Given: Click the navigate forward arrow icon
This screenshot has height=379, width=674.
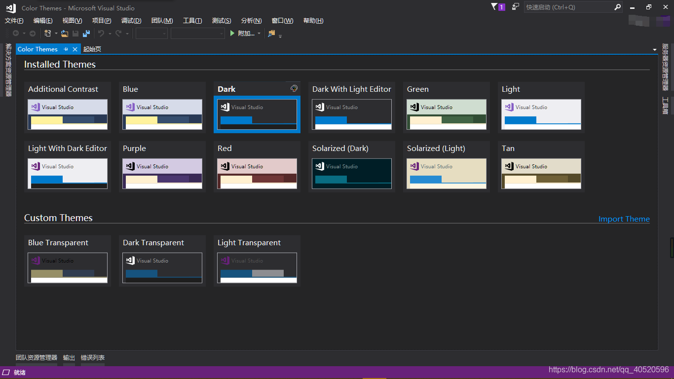Looking at the screenshot, I should tap(33, 34).
